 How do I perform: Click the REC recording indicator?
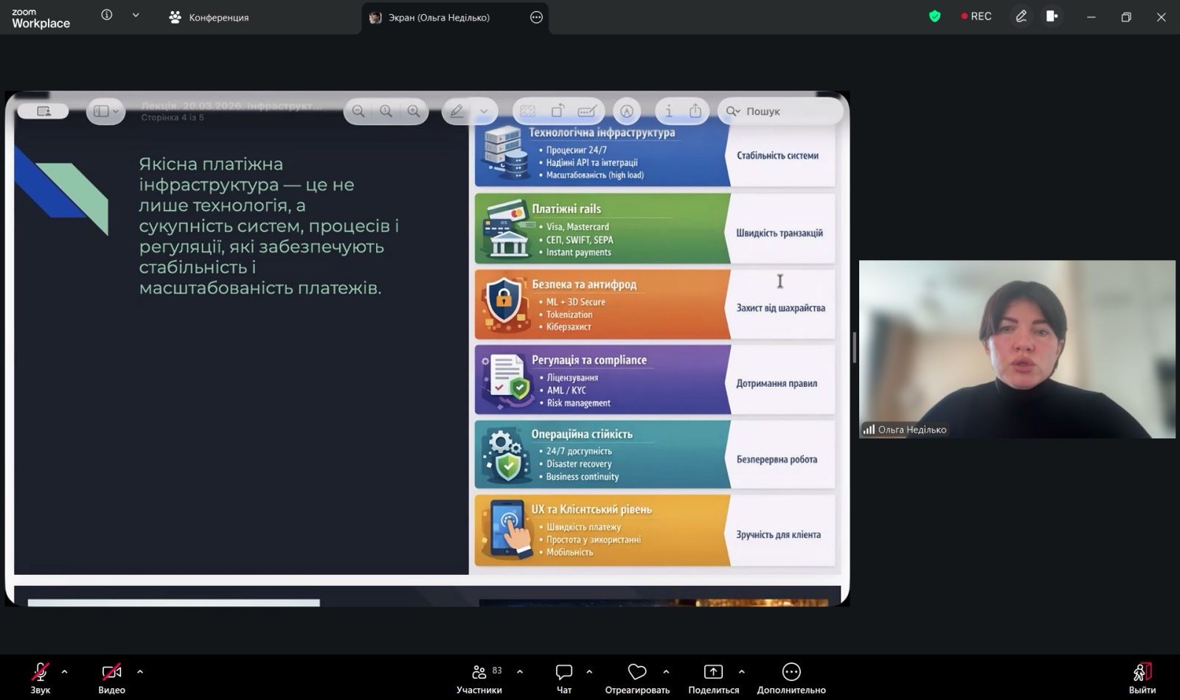click(976, 16)
